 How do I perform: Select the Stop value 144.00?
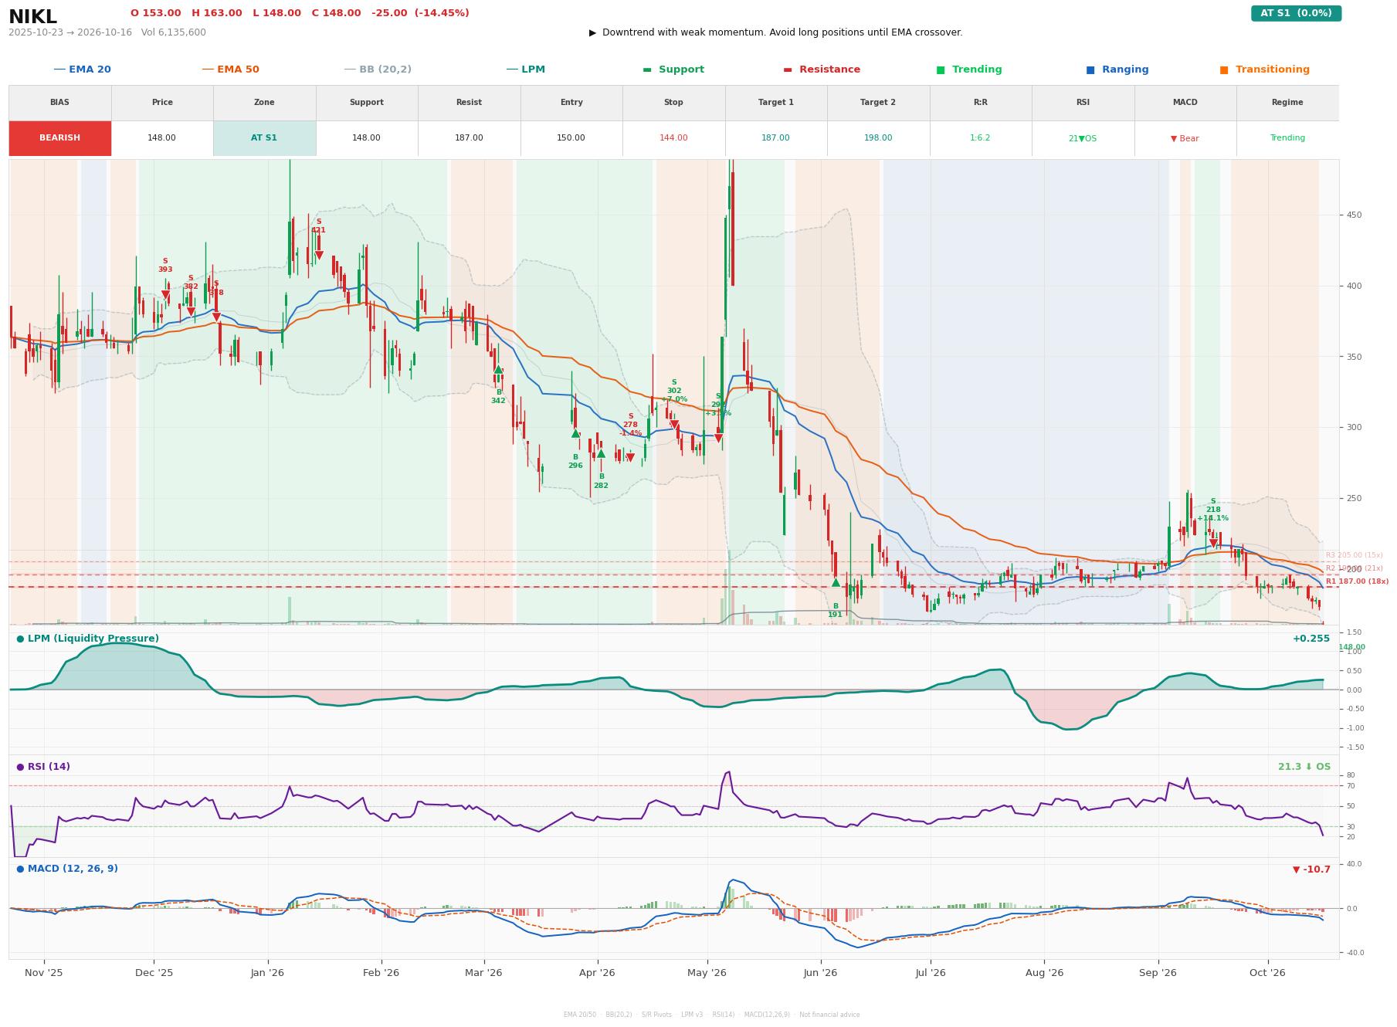point(673,138)
